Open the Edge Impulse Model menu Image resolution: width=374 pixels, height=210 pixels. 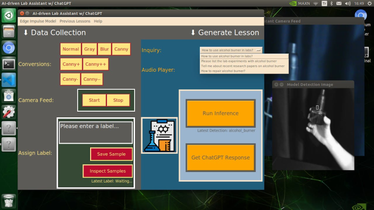point(38,21)
